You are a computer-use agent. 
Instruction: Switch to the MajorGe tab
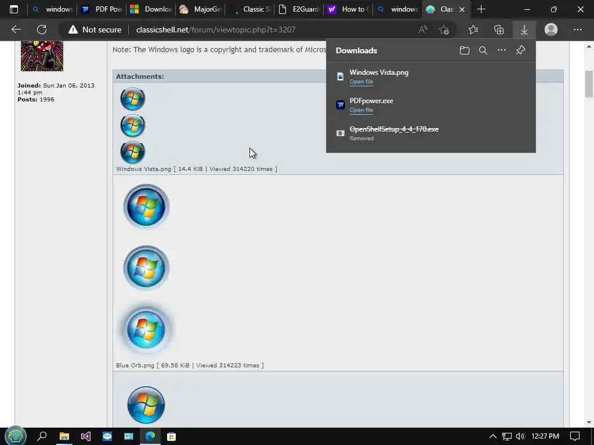(200, 9)
